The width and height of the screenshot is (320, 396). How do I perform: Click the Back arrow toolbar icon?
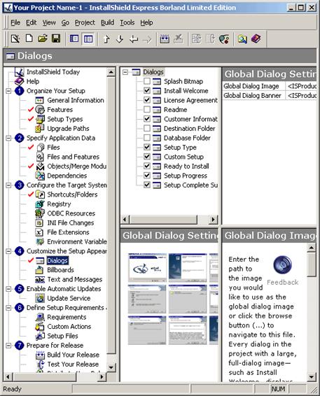click(134, 39)
